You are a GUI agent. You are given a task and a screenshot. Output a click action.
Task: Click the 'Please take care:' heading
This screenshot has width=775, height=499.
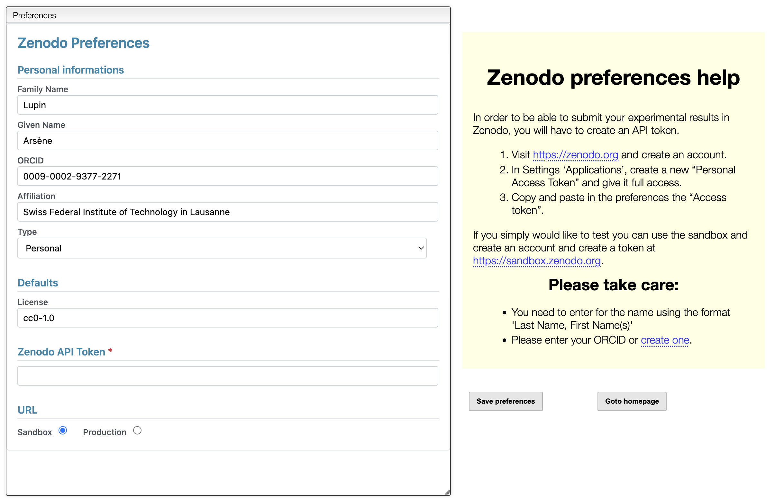coord(614,285)
